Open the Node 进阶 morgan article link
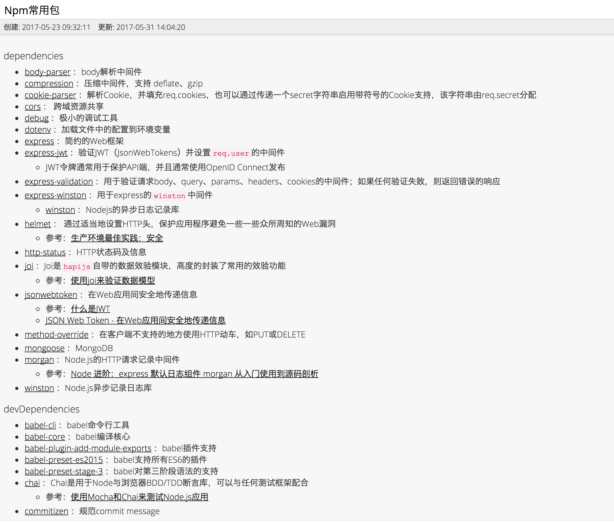Image resolution: width=614 pixels, height=522 pixels. tap(194, 374)
